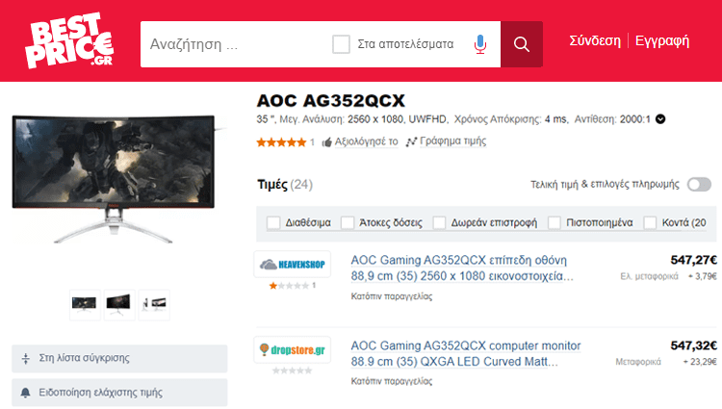The image size is (722, 409).
Task: Check the 'Στα αποτελέσματα' checkbox
Action: coord(341,44)
